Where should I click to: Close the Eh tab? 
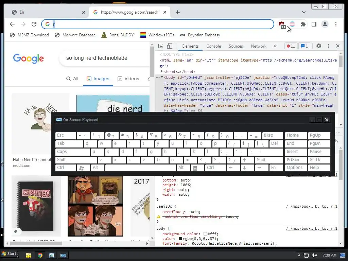click(x=84, y=12)
